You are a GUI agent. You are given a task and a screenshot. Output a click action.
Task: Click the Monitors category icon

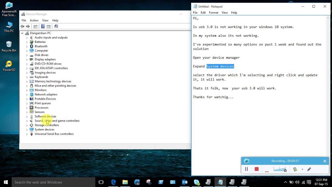pos(32,90)
